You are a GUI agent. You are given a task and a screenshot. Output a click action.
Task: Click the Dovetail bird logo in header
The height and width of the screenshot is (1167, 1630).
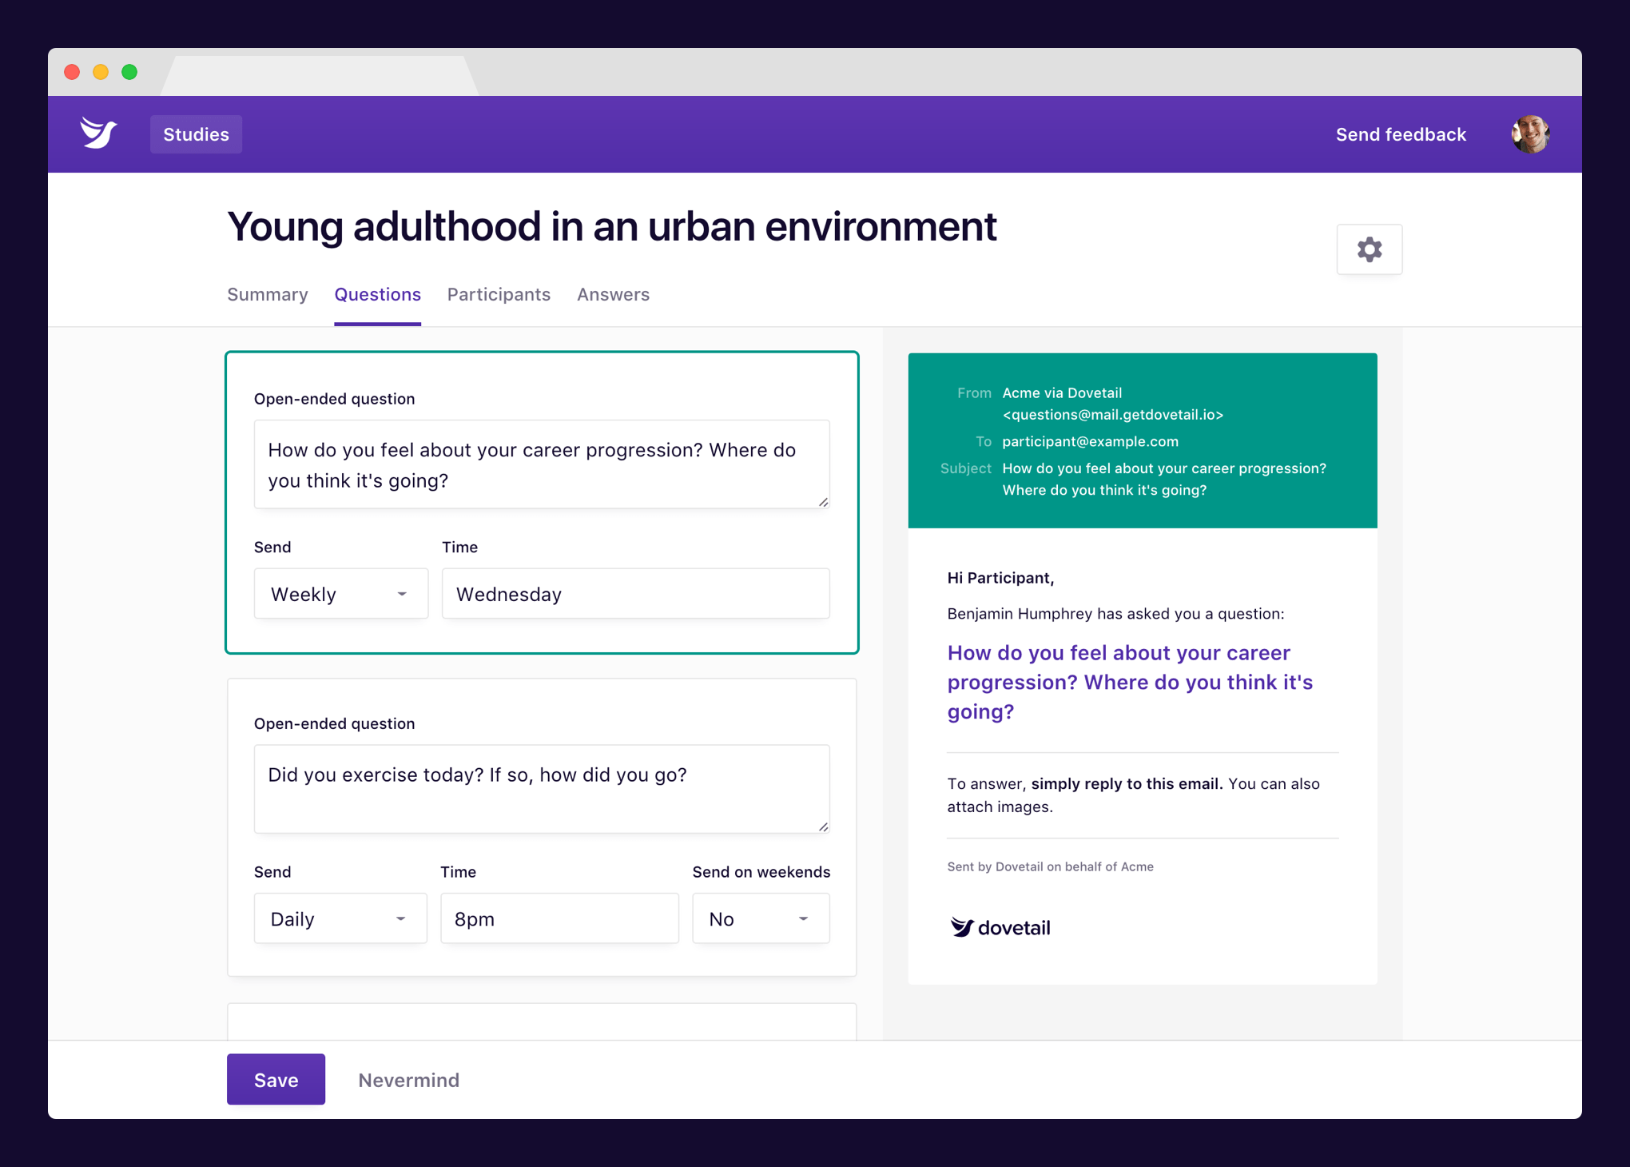98,133
